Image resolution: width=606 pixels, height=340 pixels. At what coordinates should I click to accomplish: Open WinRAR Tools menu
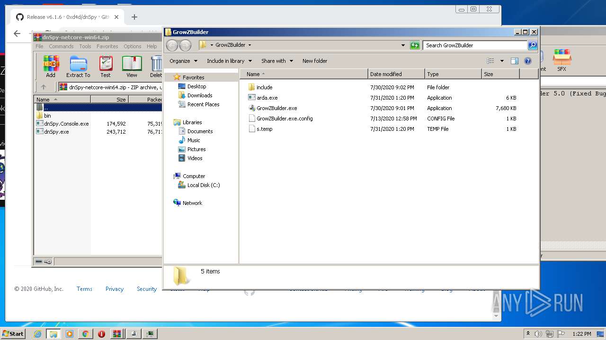[x=85, y=46]
